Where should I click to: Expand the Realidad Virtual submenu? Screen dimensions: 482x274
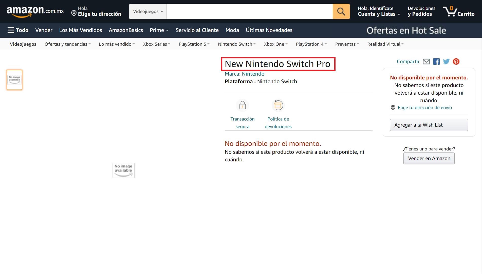point(385,44)
